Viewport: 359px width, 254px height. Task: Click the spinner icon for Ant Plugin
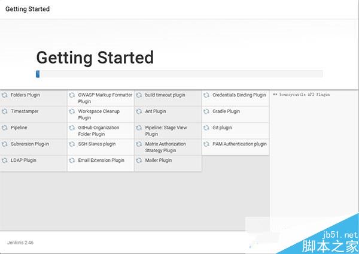139,111
